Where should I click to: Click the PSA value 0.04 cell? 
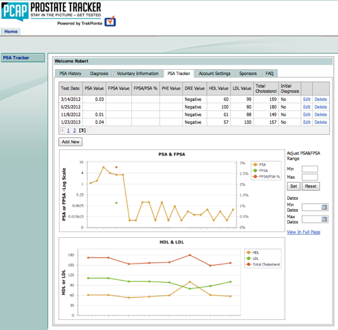[94, 122]
